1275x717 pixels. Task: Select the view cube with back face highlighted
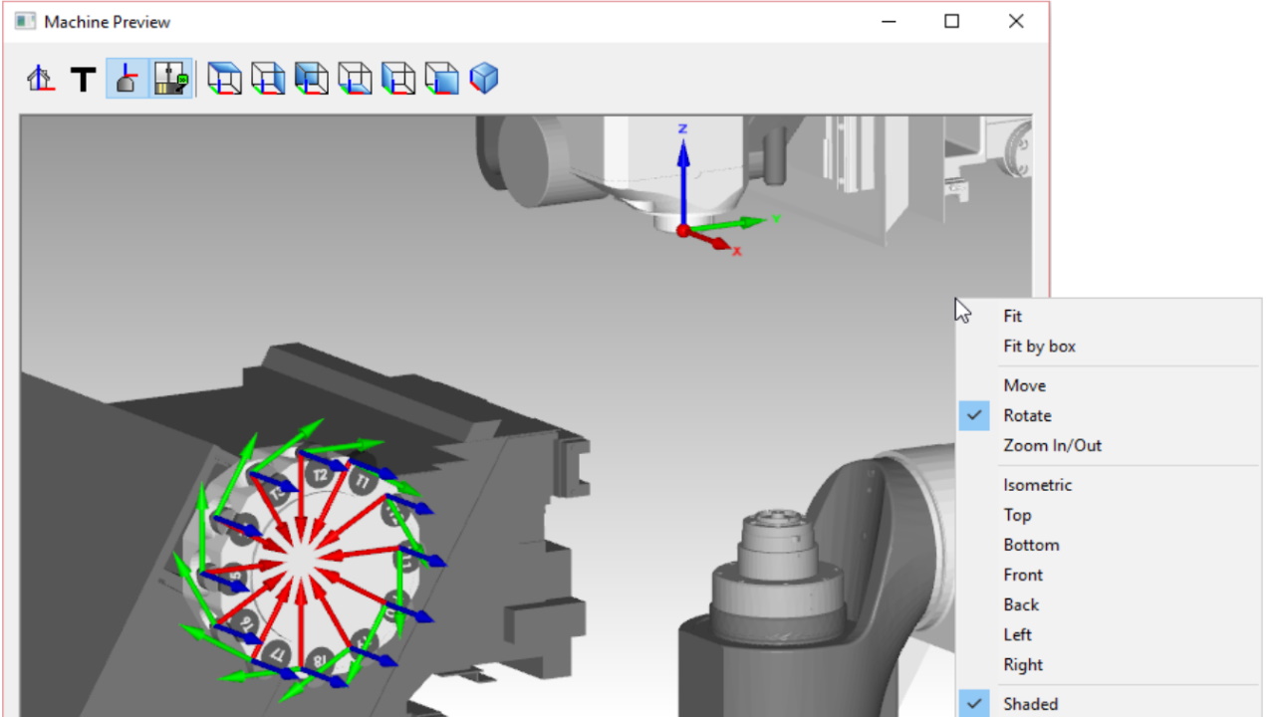coord(312,79)
